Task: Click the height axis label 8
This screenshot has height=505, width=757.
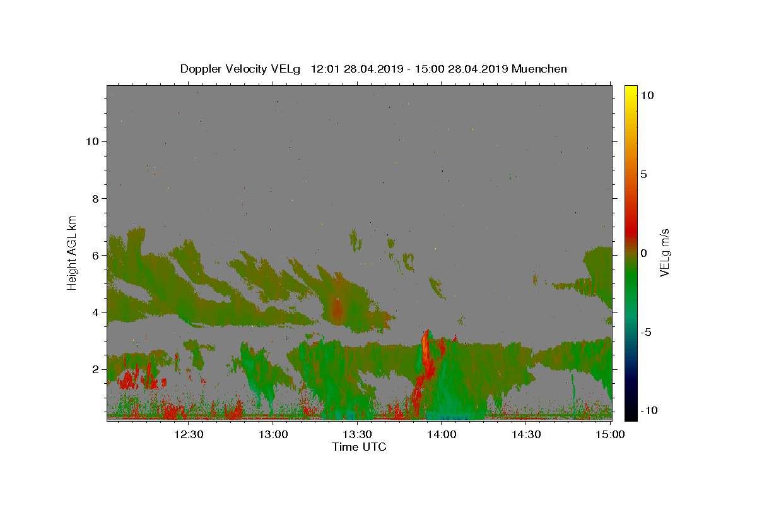Action: coord(97,198)
